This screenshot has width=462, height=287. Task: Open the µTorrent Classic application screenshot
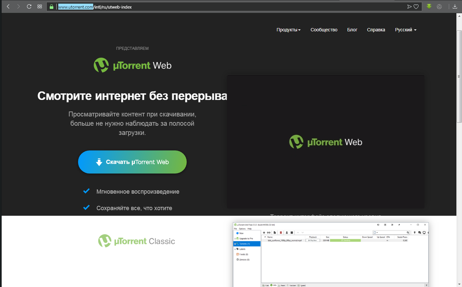pyautogui.click(x=331, y=255)
